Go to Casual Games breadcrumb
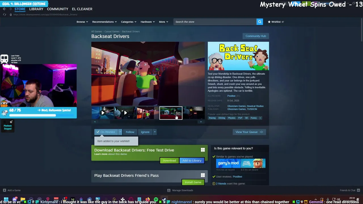This screenshot has width=363, height=204. pyautogui.click(x=112, y=31)
